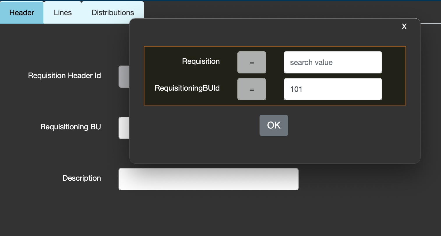The image size is (441, 236).
Task: Click the Requisition Header Id field
Action: point(124,76)
